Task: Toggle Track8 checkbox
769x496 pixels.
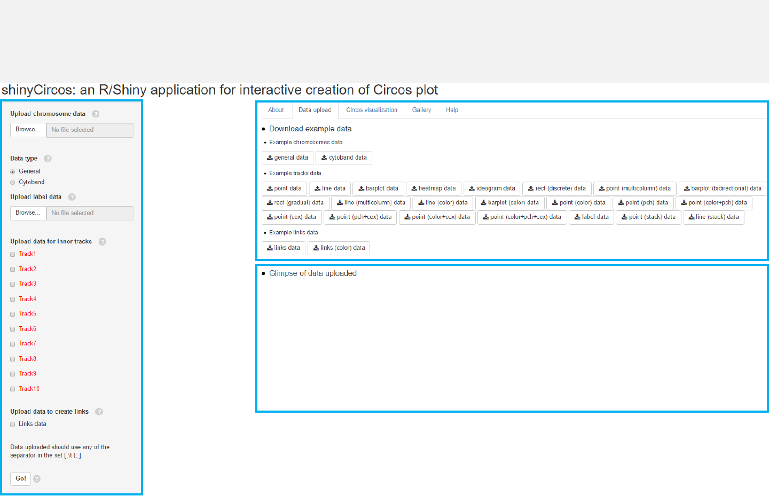Action: pos(13,359)
